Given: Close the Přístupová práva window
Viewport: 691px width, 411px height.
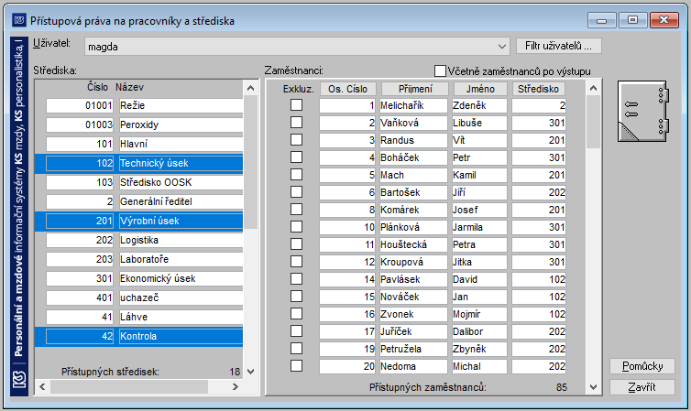Looking at the screenshot, I should coord(664,20).
